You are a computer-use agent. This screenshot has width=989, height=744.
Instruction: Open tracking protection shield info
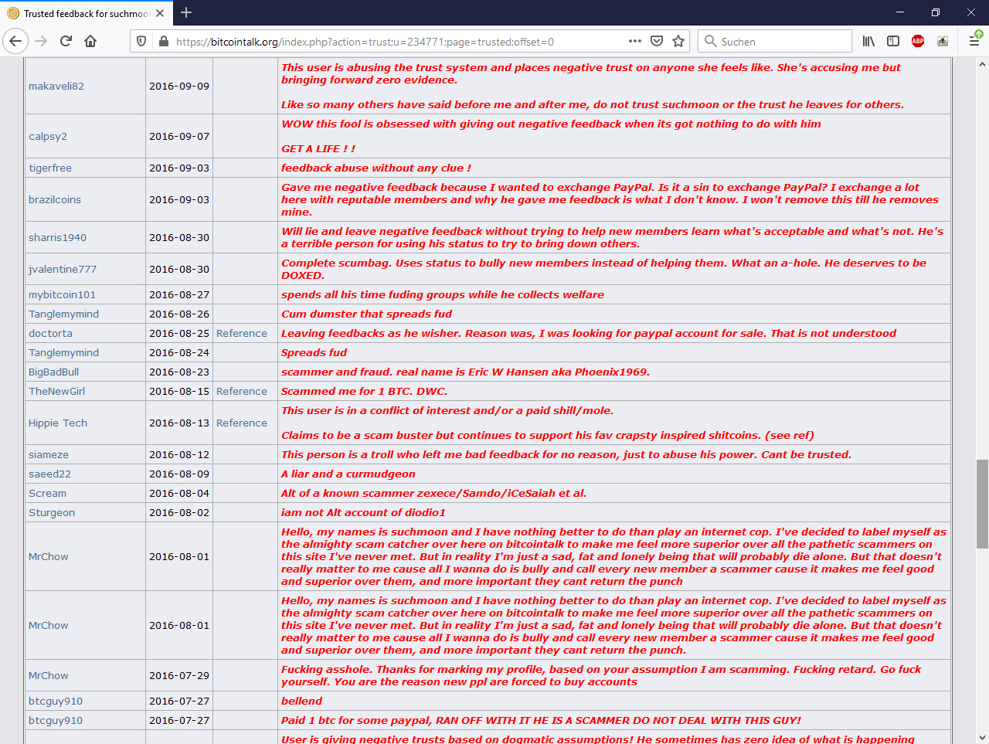(x=141, y=42)
